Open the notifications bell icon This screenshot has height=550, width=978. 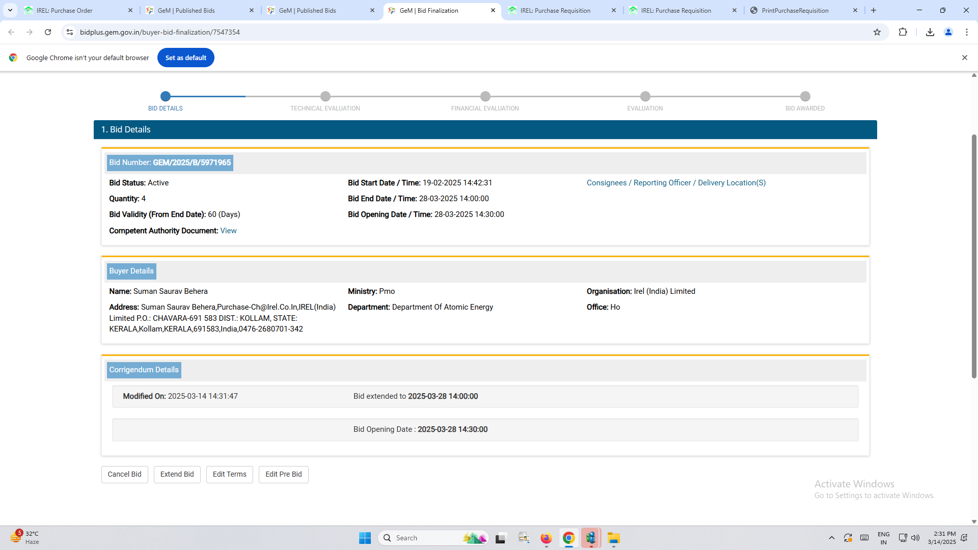tap(964, 538)
